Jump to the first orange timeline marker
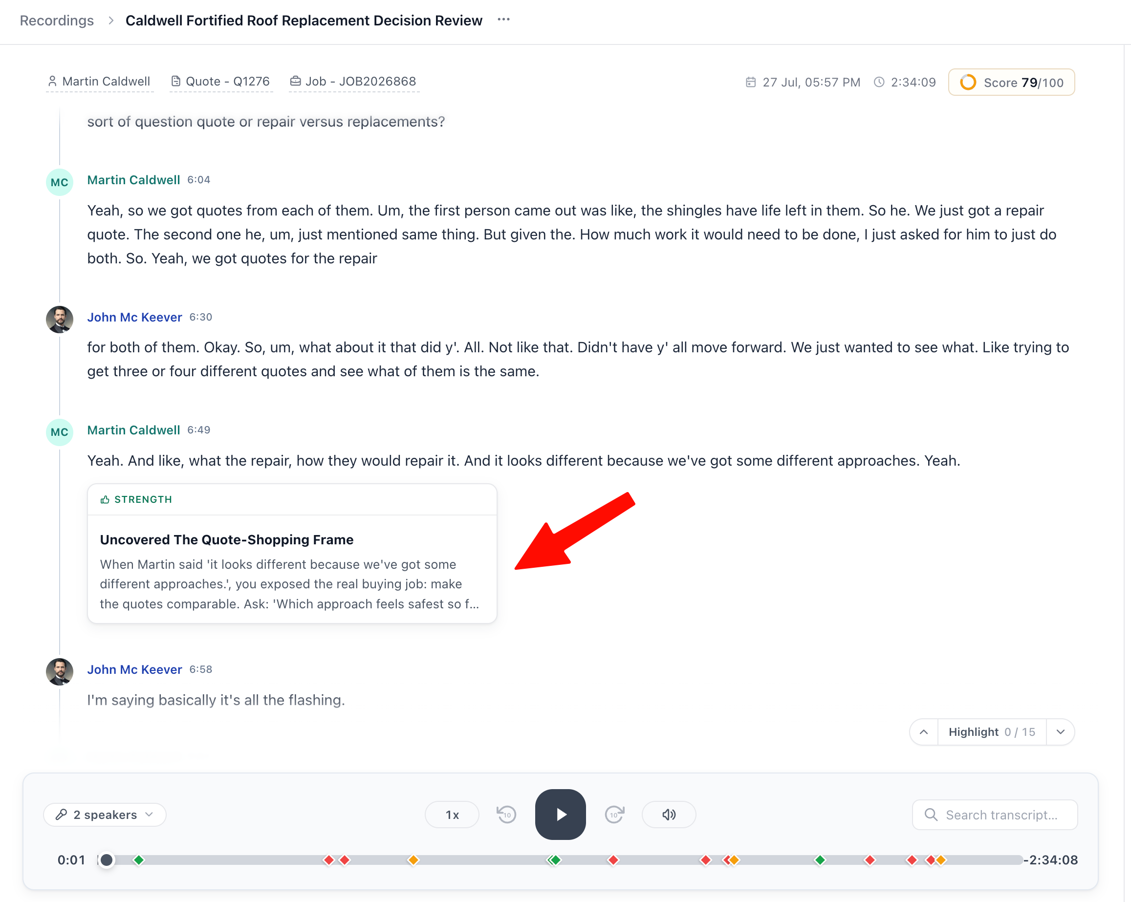The height and width of the screenshot is (902, 1131). (413, 859)
